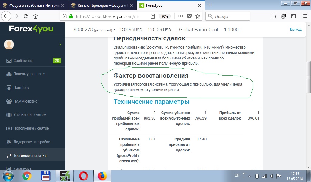The image size is (311, 182).
Task: Click the Firefox home button
Action: click(36, 16)
